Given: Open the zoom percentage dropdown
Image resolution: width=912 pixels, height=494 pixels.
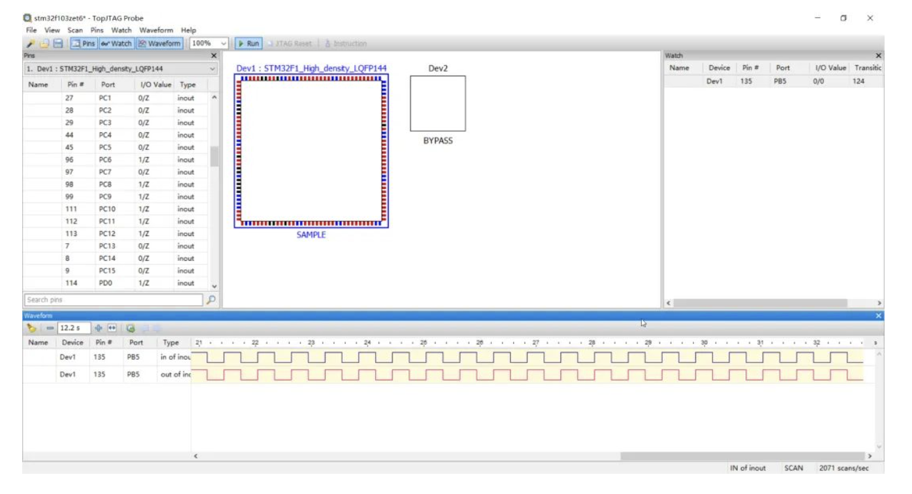Looking at the screenshot, I should point(224,44).
